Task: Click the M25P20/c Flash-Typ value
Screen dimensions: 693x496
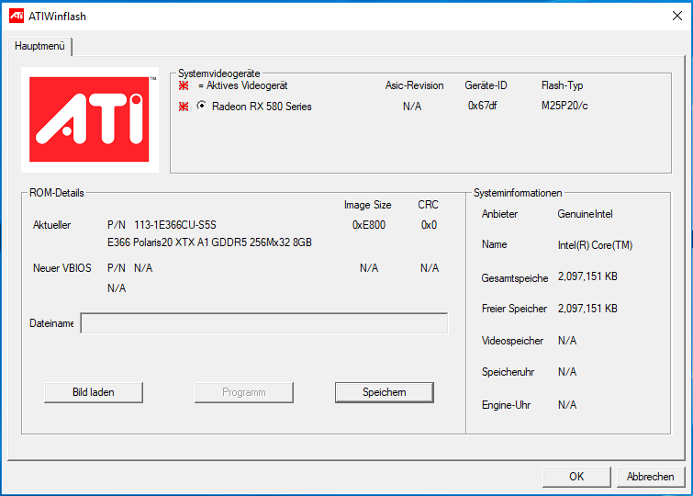Action: (564, 107)
